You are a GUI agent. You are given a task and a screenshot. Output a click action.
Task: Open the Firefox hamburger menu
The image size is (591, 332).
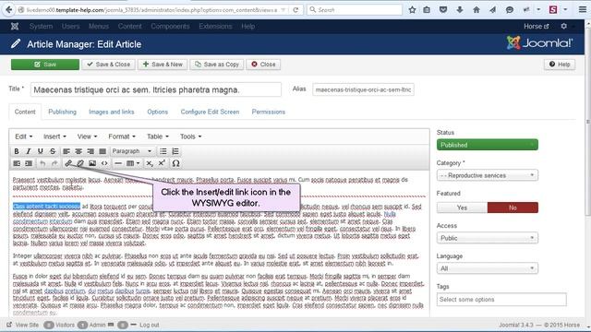pos(583,10)
